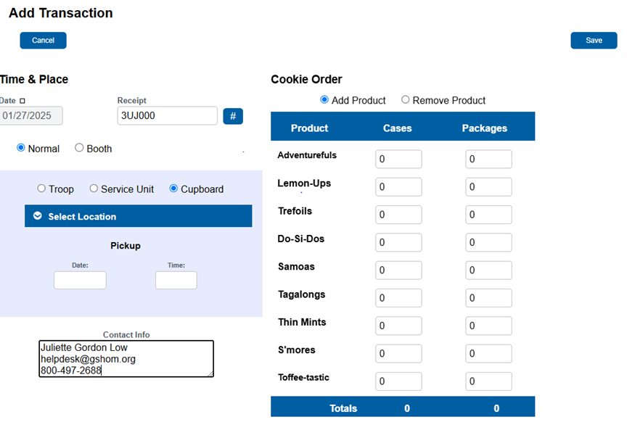
Task: Focus the Pickup Date field
Action: pos(80,281)
